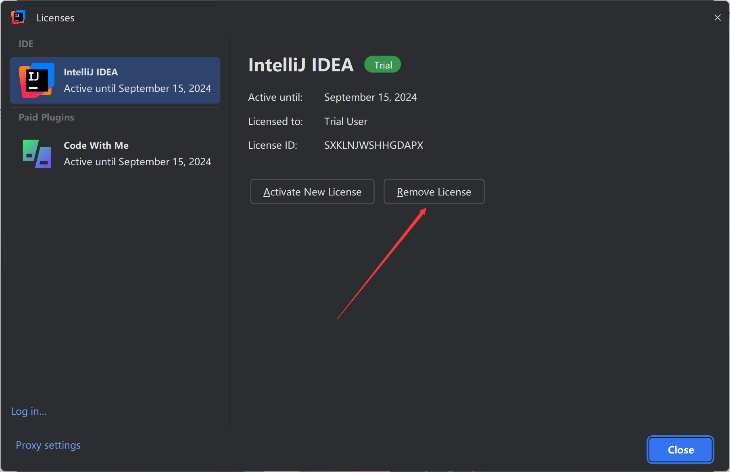Click the 'Licensed to:' label

coord(275,121)
